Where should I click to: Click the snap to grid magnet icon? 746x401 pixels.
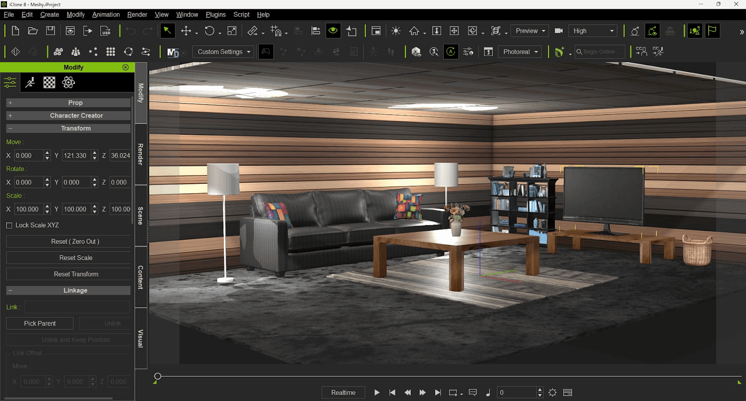point(276,31)
